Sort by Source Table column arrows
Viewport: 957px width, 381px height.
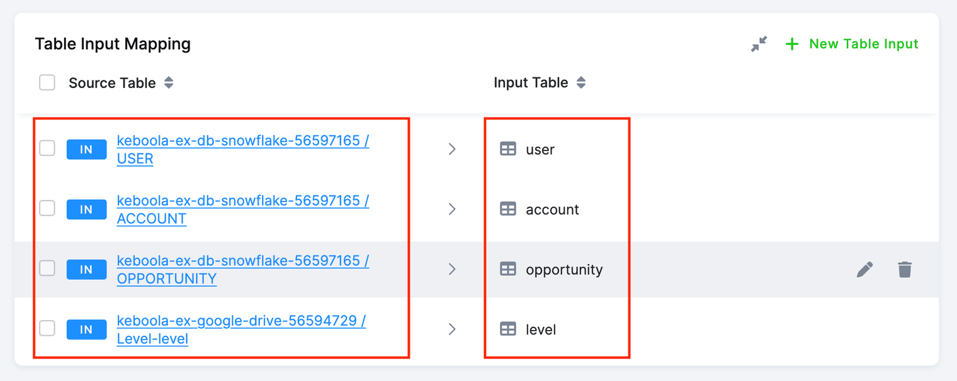coord(168,83)
